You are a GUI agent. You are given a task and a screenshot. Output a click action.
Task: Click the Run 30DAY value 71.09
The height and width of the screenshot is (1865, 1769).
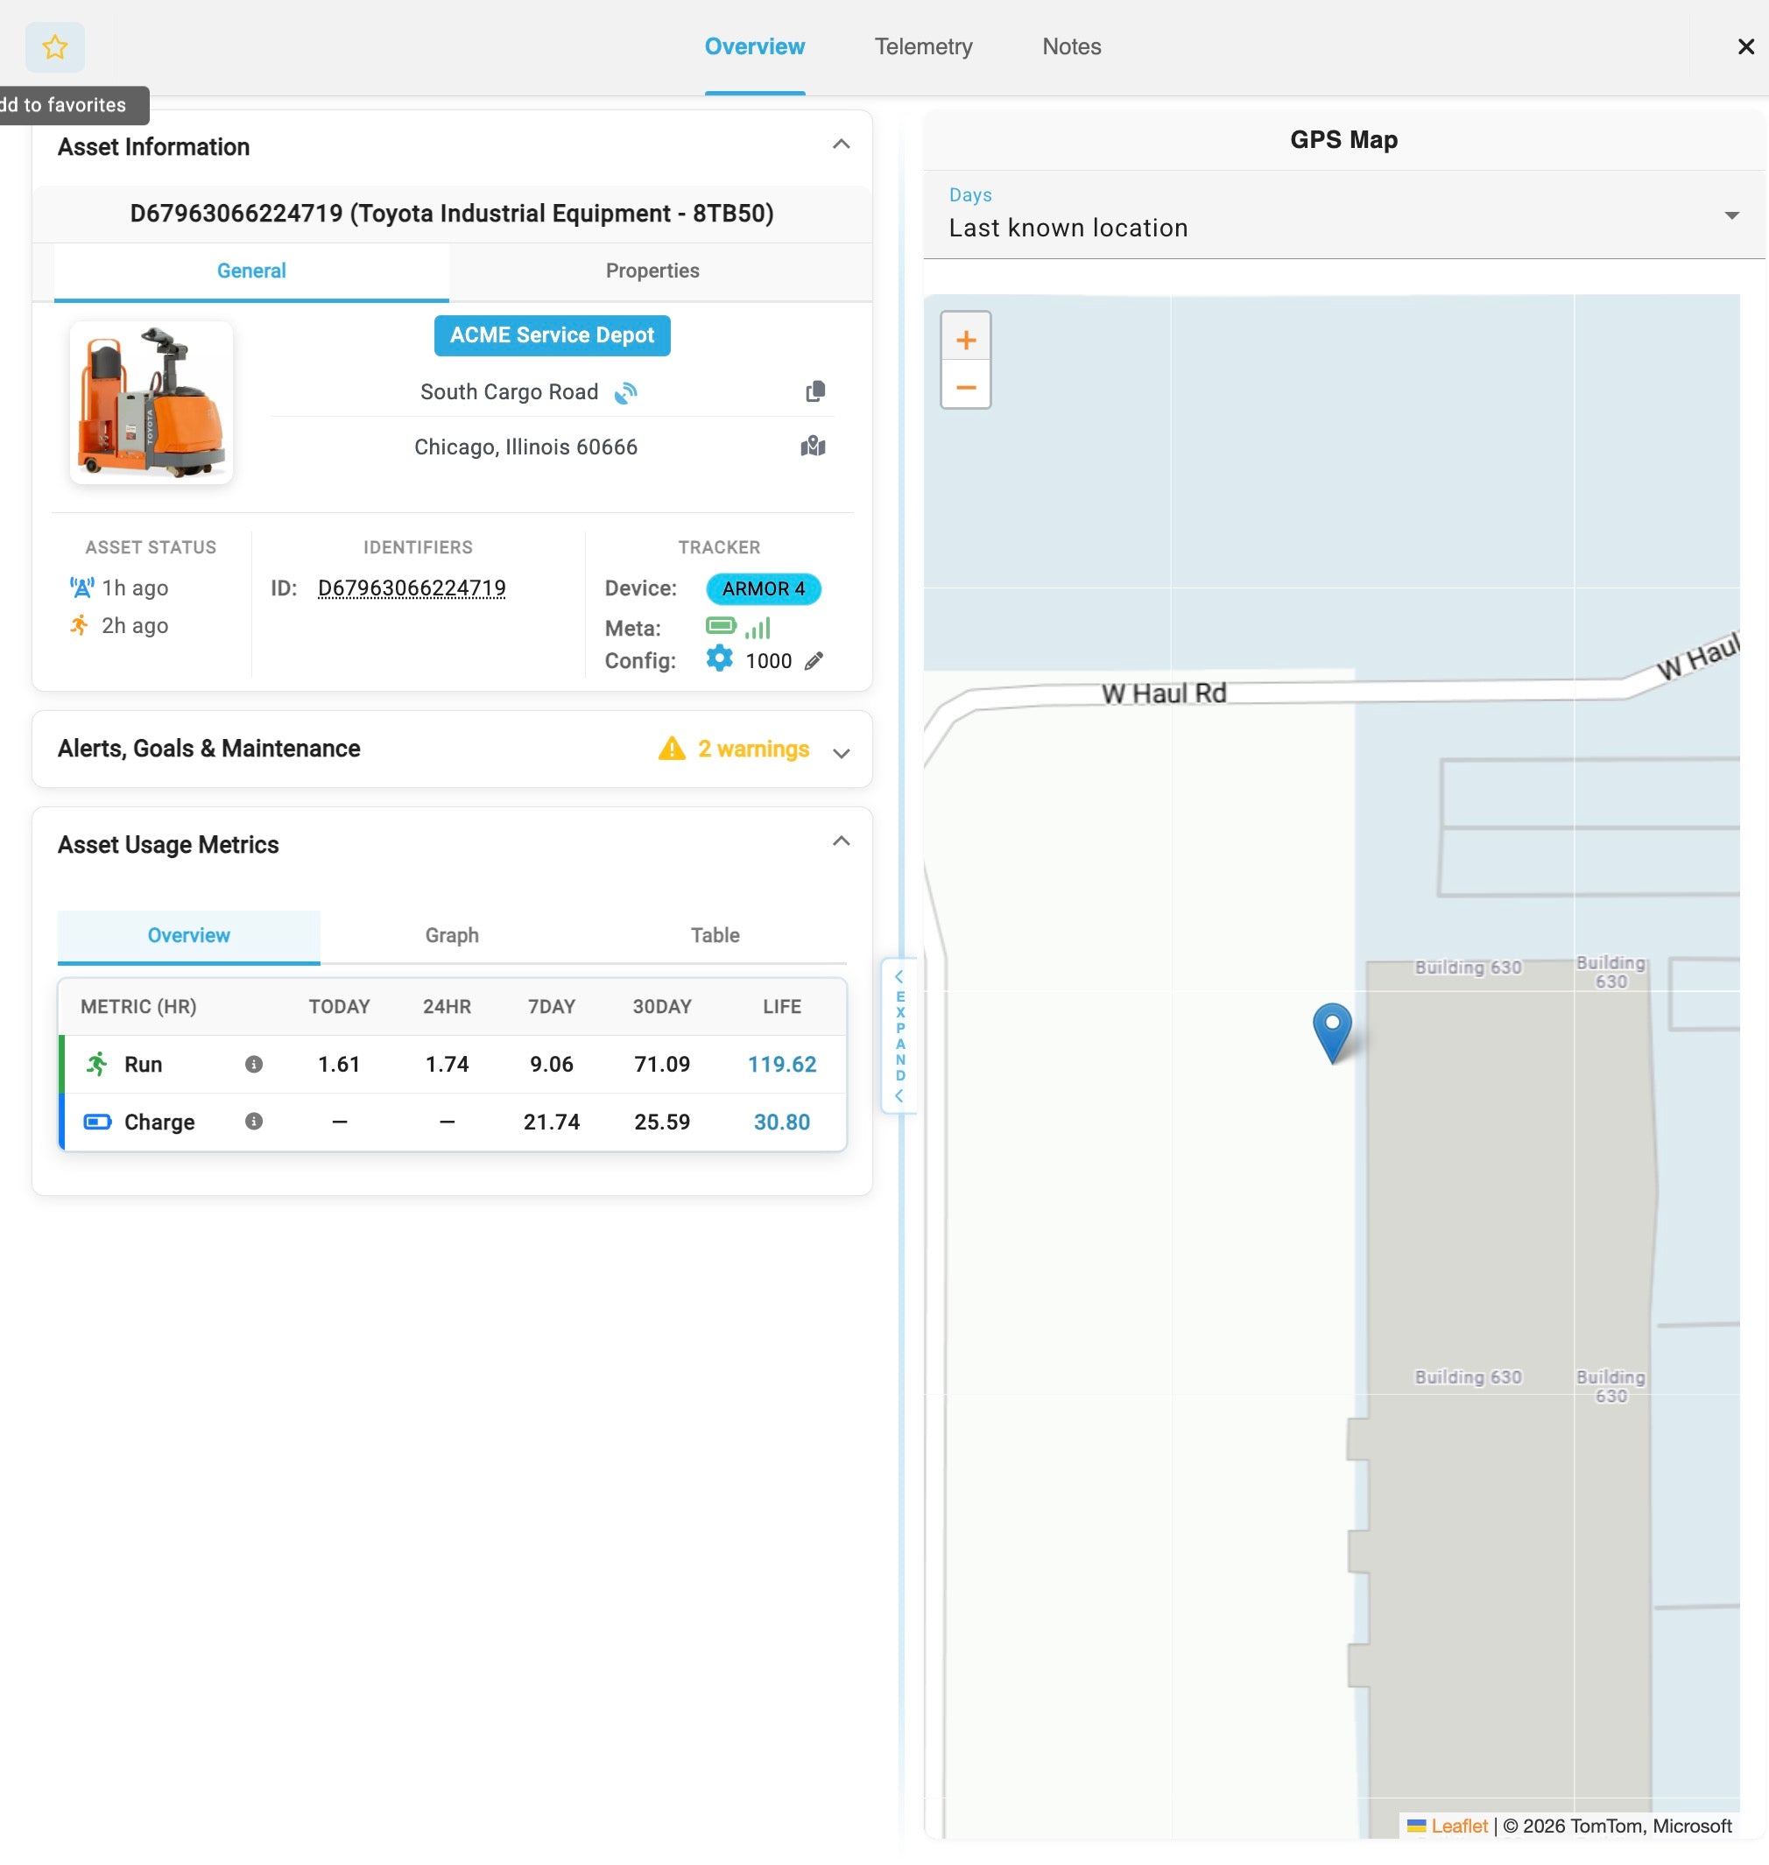coord(662,1064)
